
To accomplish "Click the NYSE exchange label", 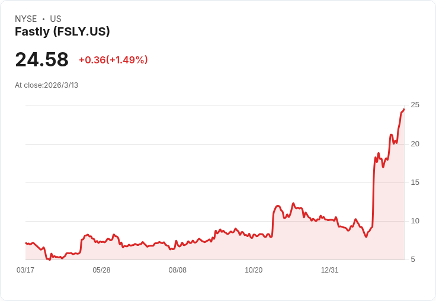I will 26,19.
